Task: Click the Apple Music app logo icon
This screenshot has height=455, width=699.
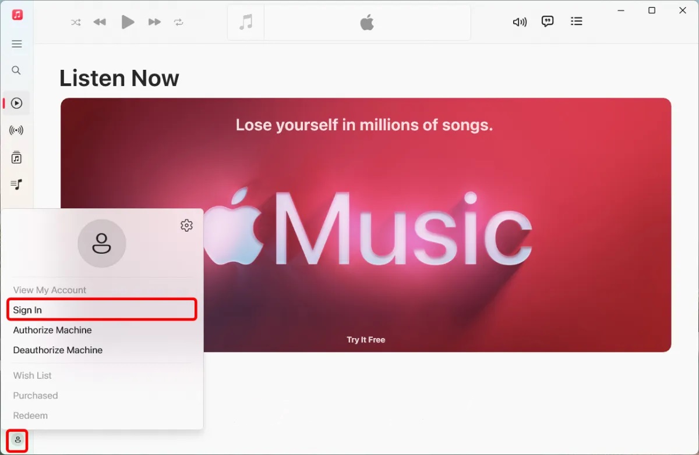Action: [17, 15]
